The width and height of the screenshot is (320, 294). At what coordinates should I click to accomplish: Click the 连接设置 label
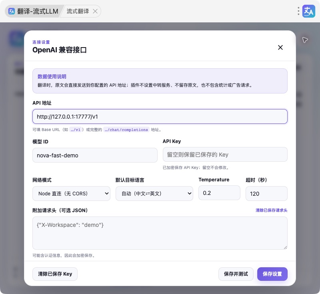point(41,42)
